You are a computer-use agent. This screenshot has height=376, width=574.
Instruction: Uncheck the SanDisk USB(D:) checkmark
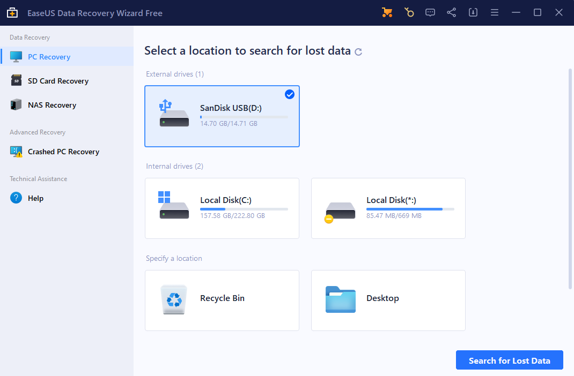(x=290, y=94)
